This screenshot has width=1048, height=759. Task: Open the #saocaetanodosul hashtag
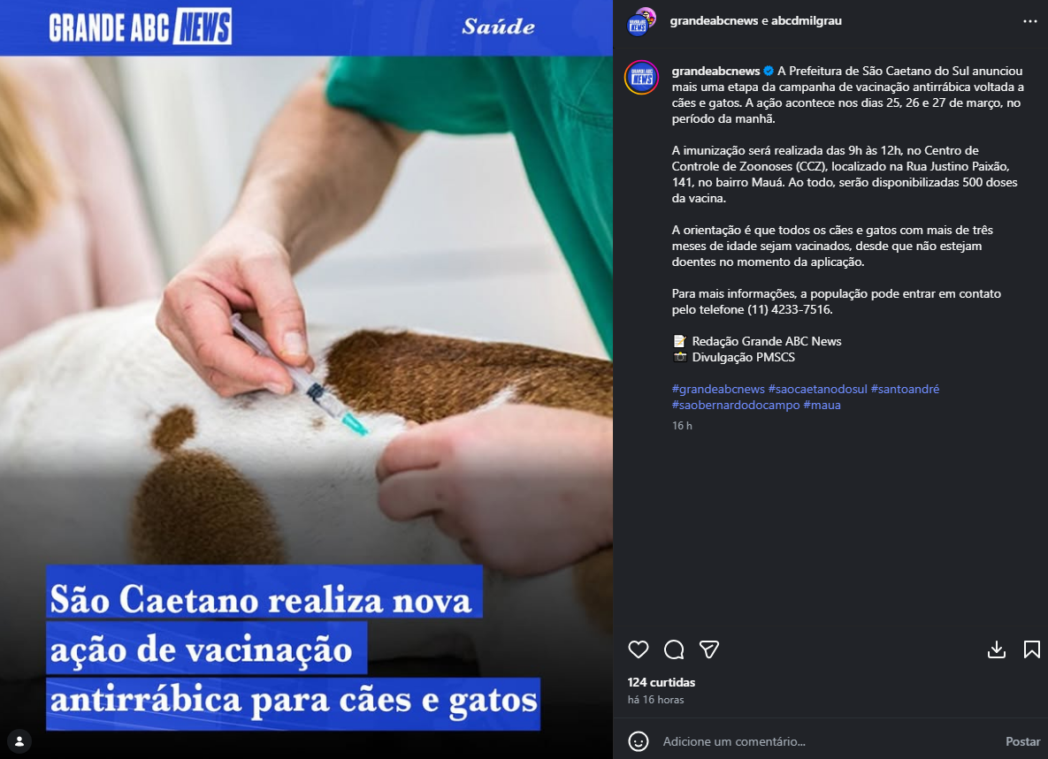click(x=817, y=389)
